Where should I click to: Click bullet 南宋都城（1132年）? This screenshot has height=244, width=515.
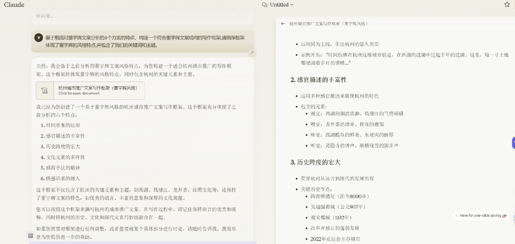coord(331,217)
